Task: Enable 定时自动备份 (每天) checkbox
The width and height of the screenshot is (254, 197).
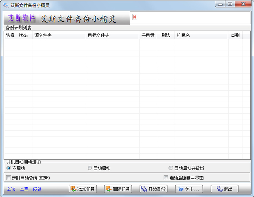Action: coord(9,178)
